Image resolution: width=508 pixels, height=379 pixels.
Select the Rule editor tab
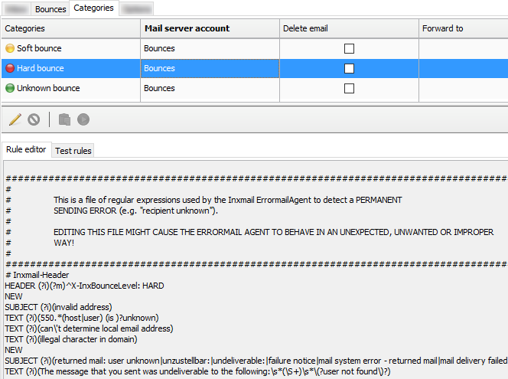[x=26, y=150]
